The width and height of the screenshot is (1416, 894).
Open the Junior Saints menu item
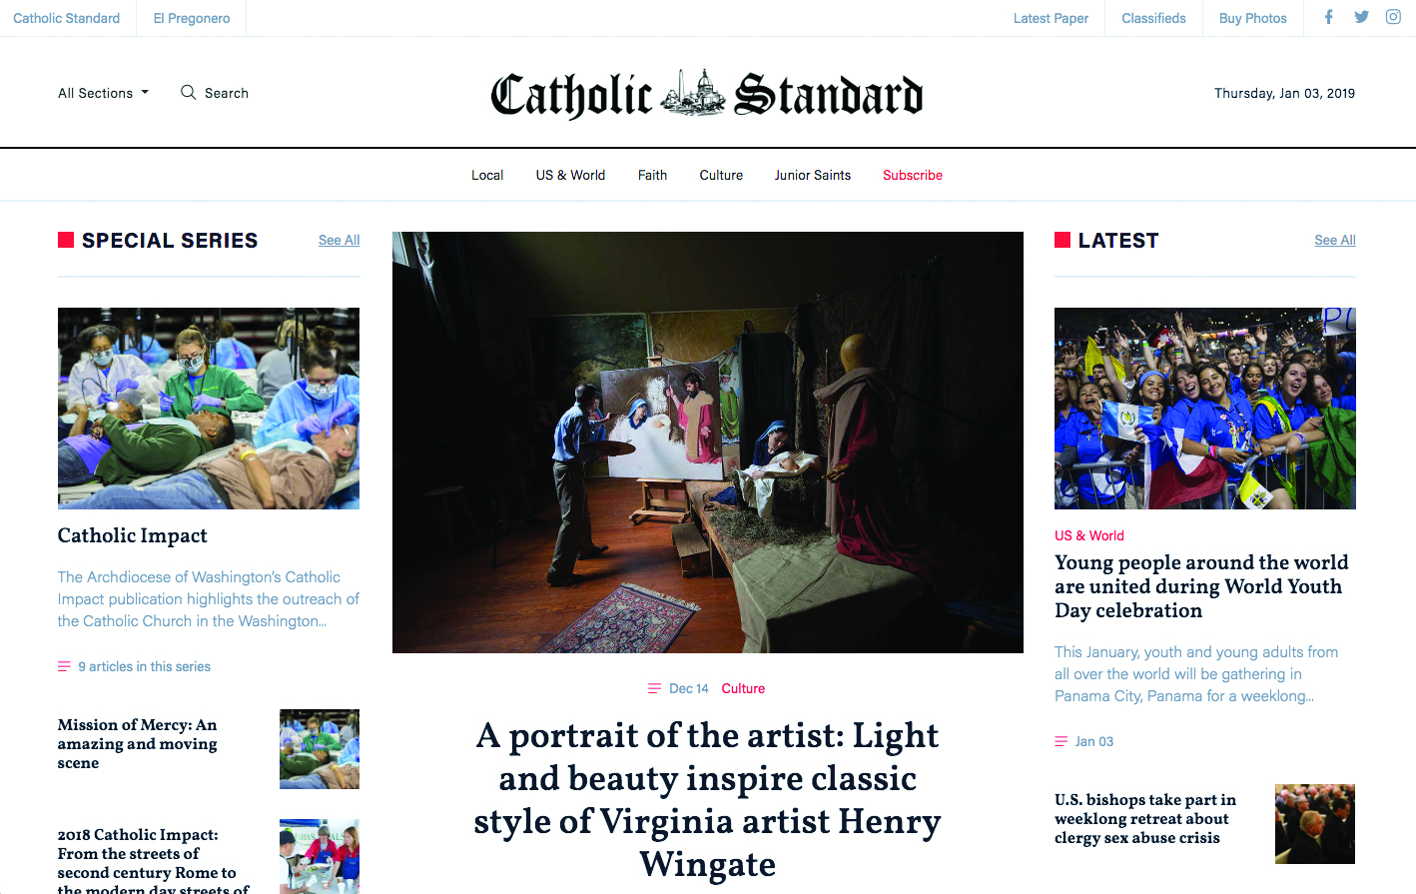(x=813, y=175)
